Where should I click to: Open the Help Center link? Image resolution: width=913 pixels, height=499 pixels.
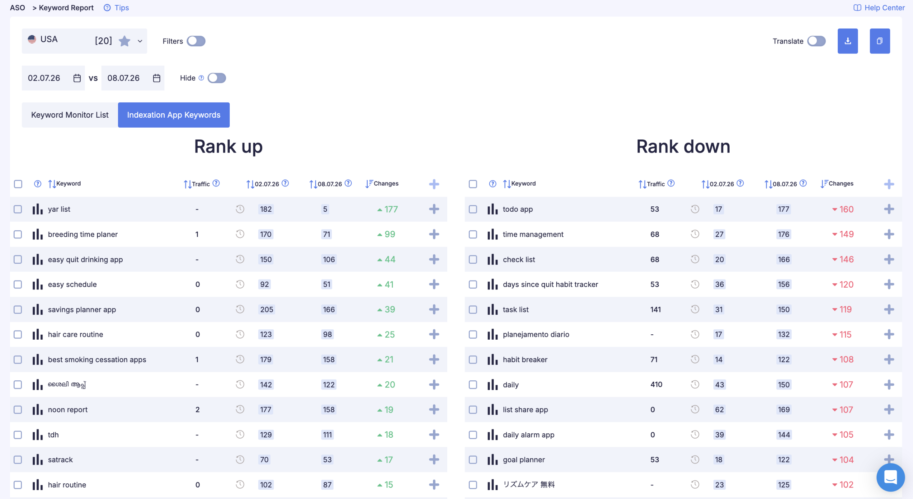[x=879, y=7]
